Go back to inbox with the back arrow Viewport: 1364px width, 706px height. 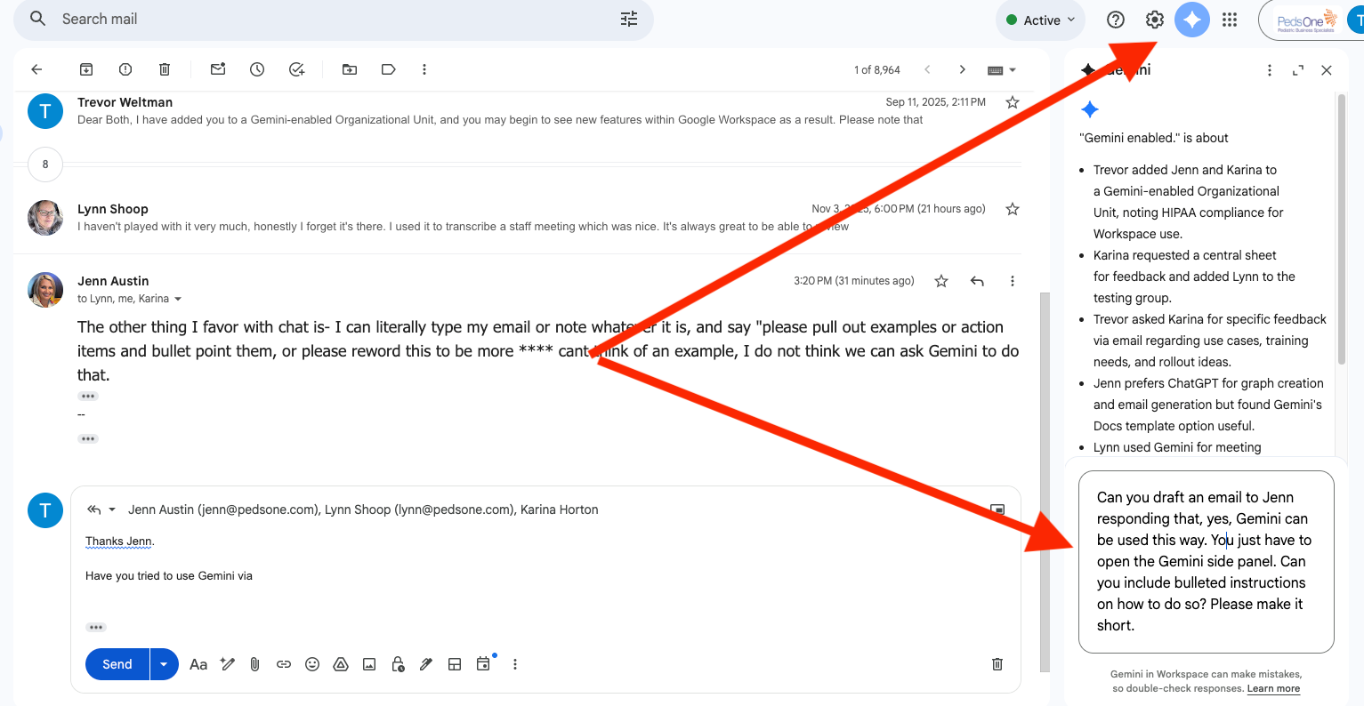36,69
